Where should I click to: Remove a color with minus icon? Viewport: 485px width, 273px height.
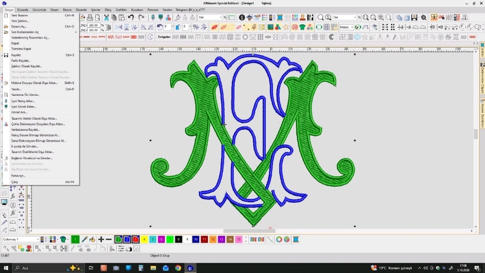[x=108, y=239]
